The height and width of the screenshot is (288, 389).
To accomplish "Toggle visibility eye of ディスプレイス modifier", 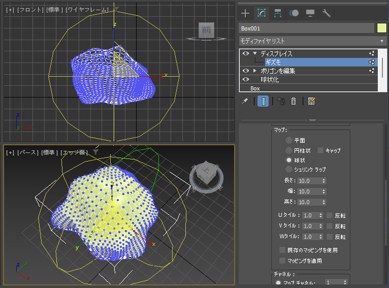I will 246,53.
